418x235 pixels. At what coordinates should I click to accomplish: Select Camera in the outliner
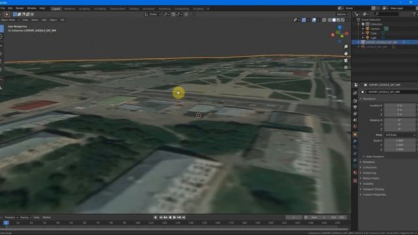coord(375,29)
